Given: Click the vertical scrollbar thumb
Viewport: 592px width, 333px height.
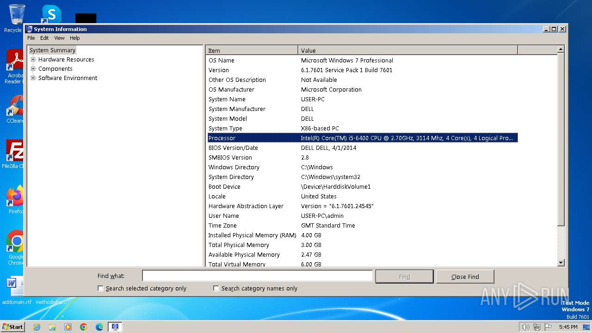Looking at the screenshot, I should pos(561,140).
